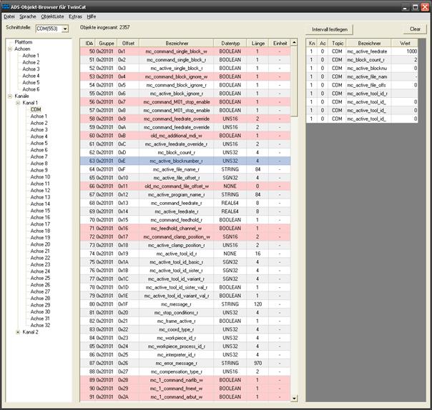Screen dimensions: 432x410
Task: Select Achse 32 under Kanal 1
Action: [x=40, y=325]
